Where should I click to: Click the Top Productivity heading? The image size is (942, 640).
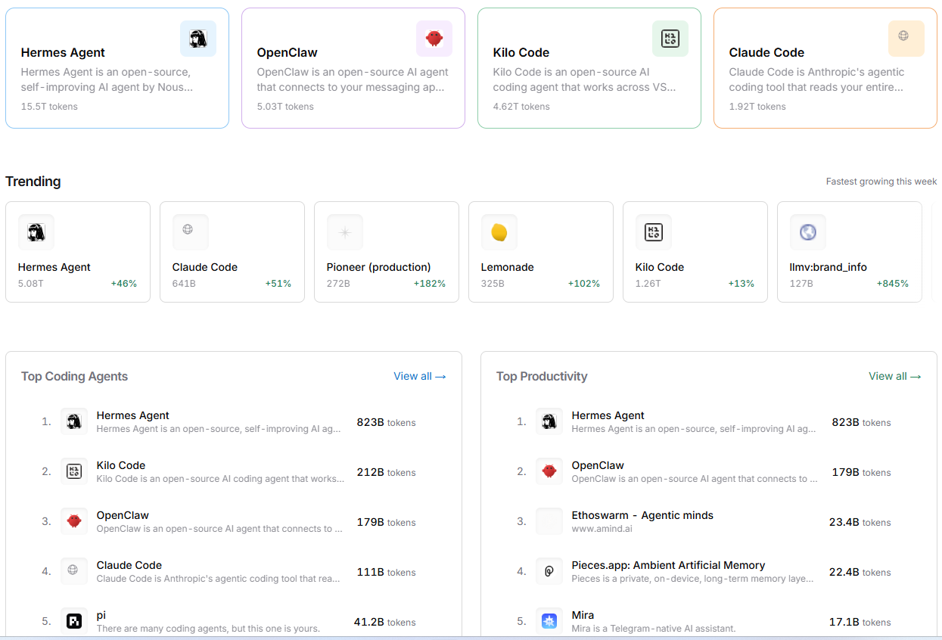[542, 377]
